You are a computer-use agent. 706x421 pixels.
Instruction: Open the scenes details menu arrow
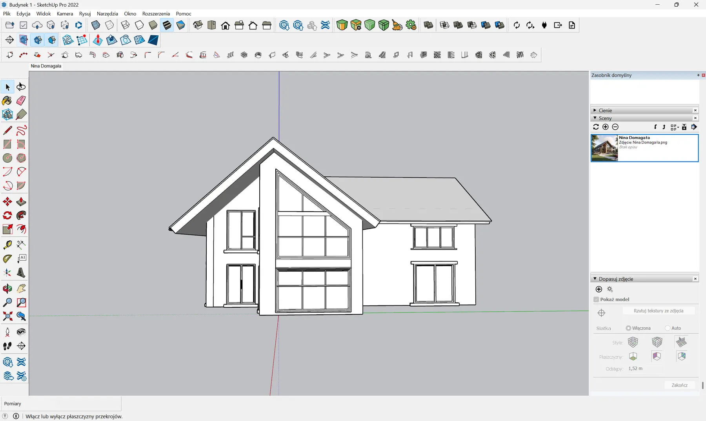coord(694,127)
